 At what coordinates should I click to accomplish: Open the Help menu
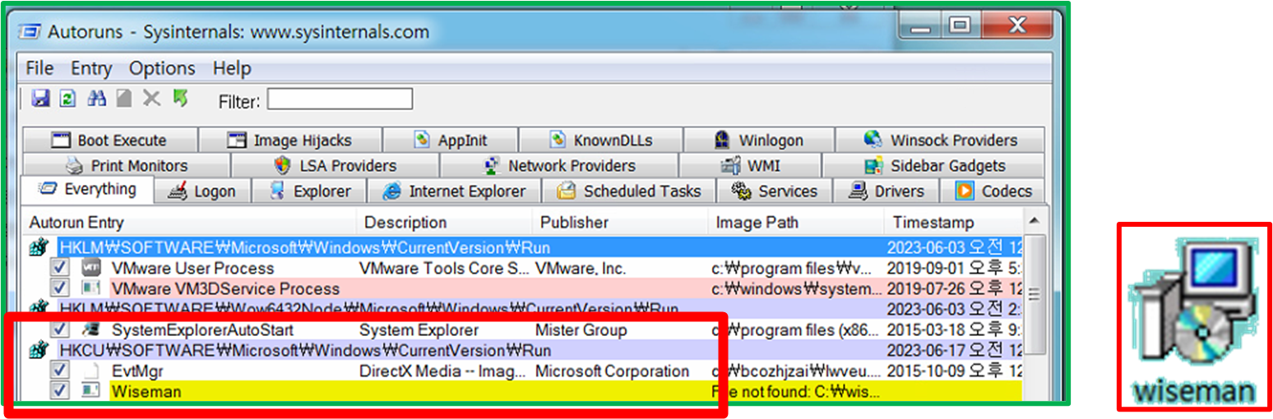232,68
